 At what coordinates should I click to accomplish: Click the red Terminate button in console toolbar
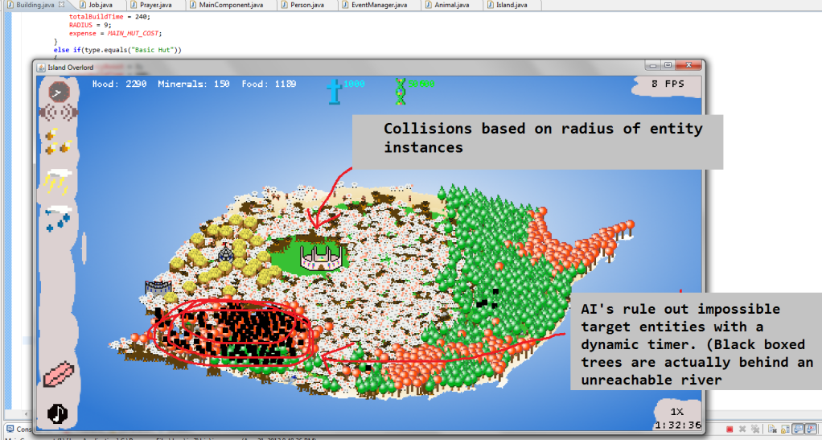point(730,430)
